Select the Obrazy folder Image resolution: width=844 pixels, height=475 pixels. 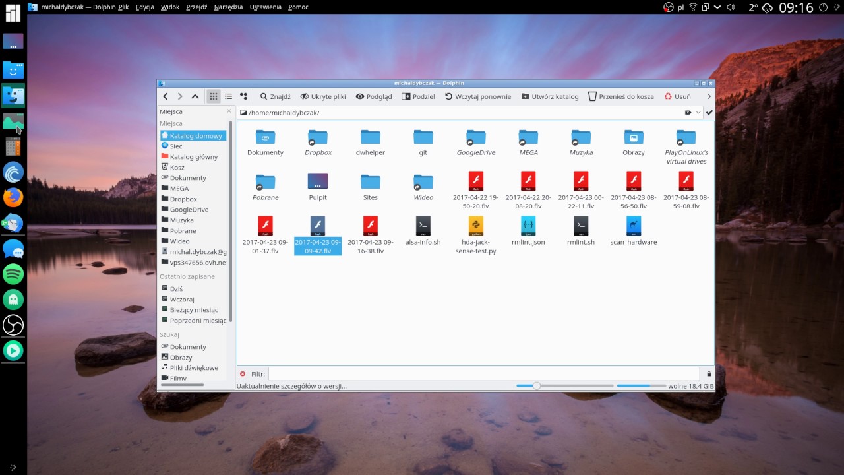click(634, 142)
